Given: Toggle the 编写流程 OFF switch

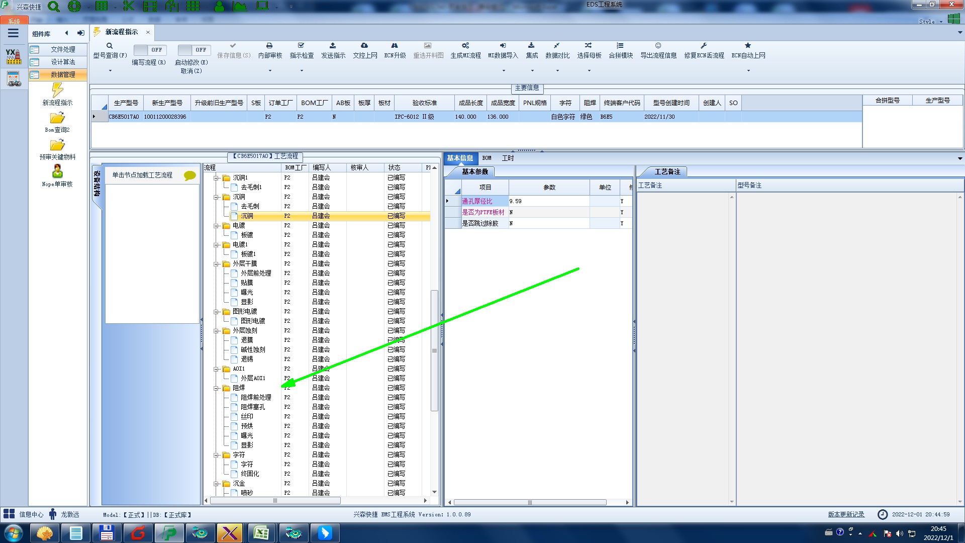Looking at the screenshot, I should point(150,50).
